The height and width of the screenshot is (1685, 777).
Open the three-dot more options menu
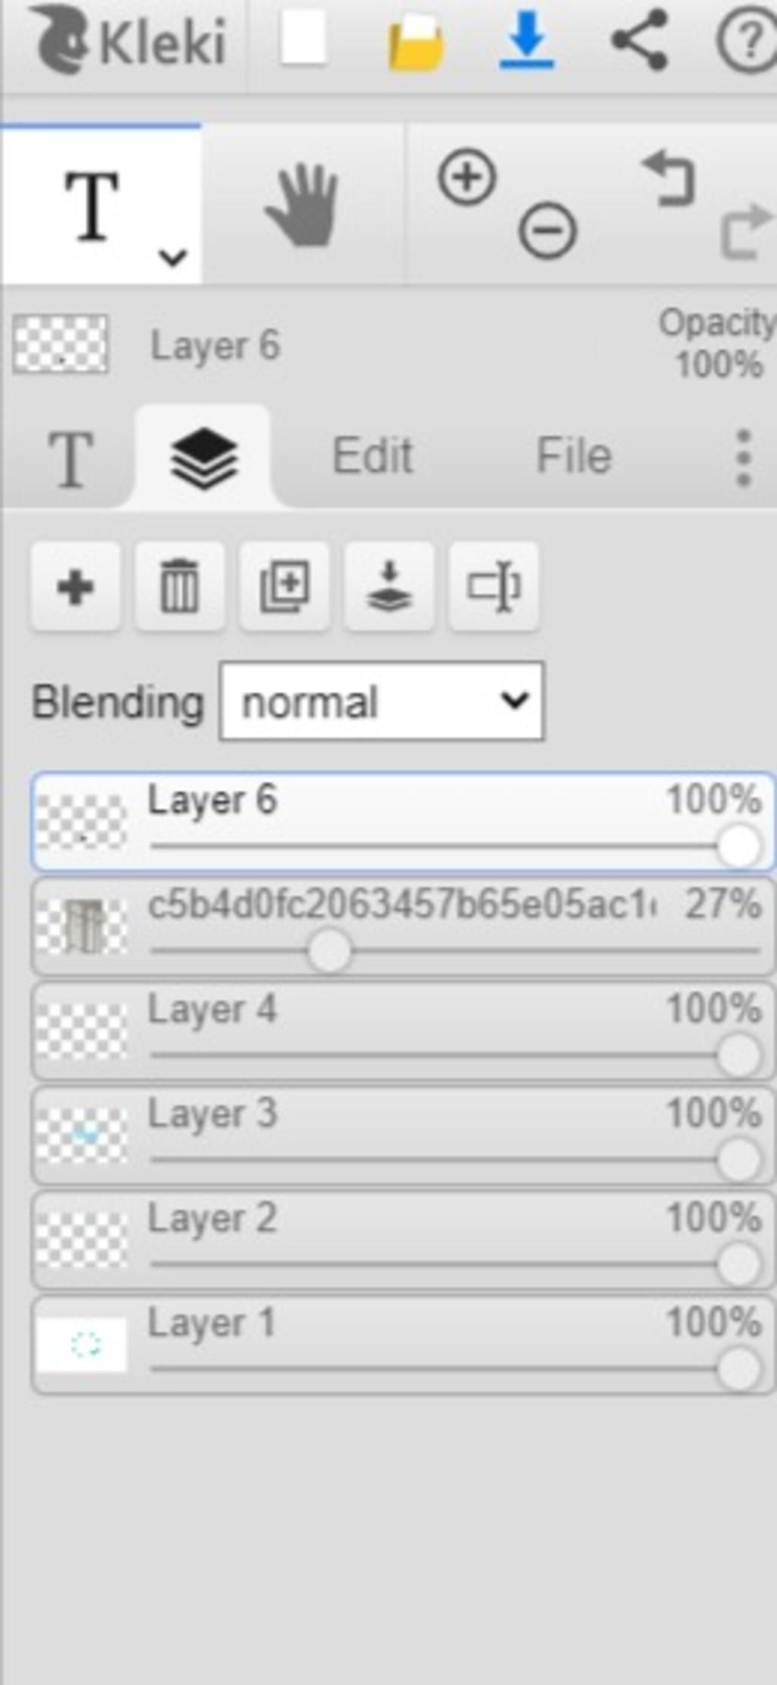(x=744, y=458)
